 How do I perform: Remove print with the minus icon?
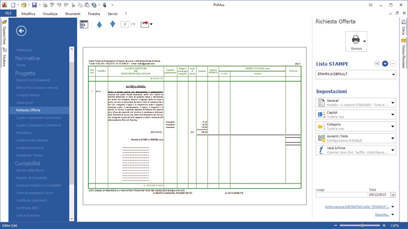tap(393, 64)
